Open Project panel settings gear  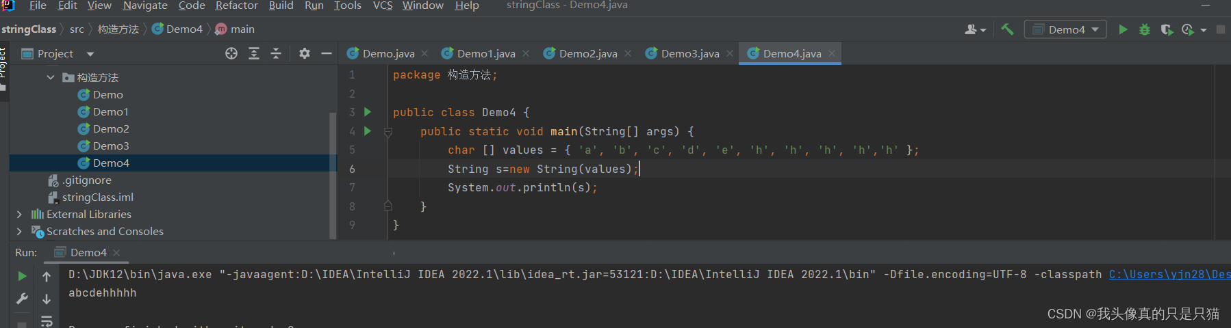(305, 53)
